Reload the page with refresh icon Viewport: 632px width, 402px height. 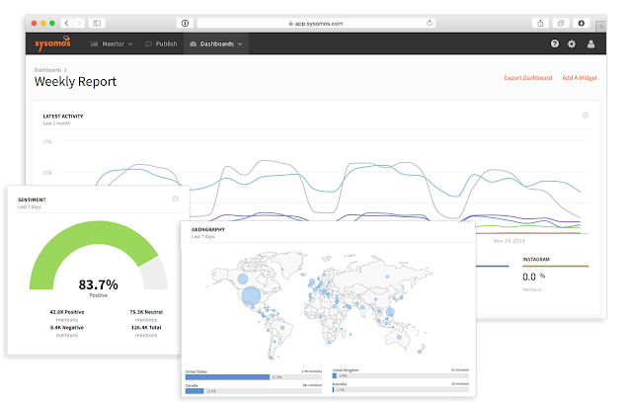430,23
